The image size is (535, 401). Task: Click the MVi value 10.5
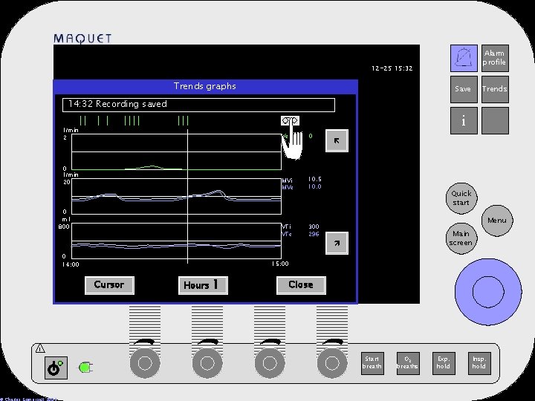[x=314, y=179]
